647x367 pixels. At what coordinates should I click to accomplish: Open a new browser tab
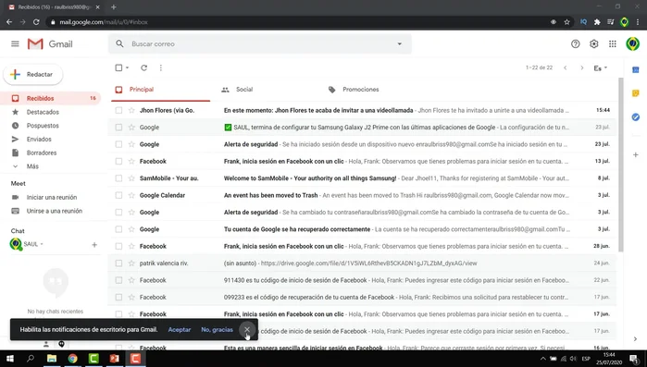[114, 7]
